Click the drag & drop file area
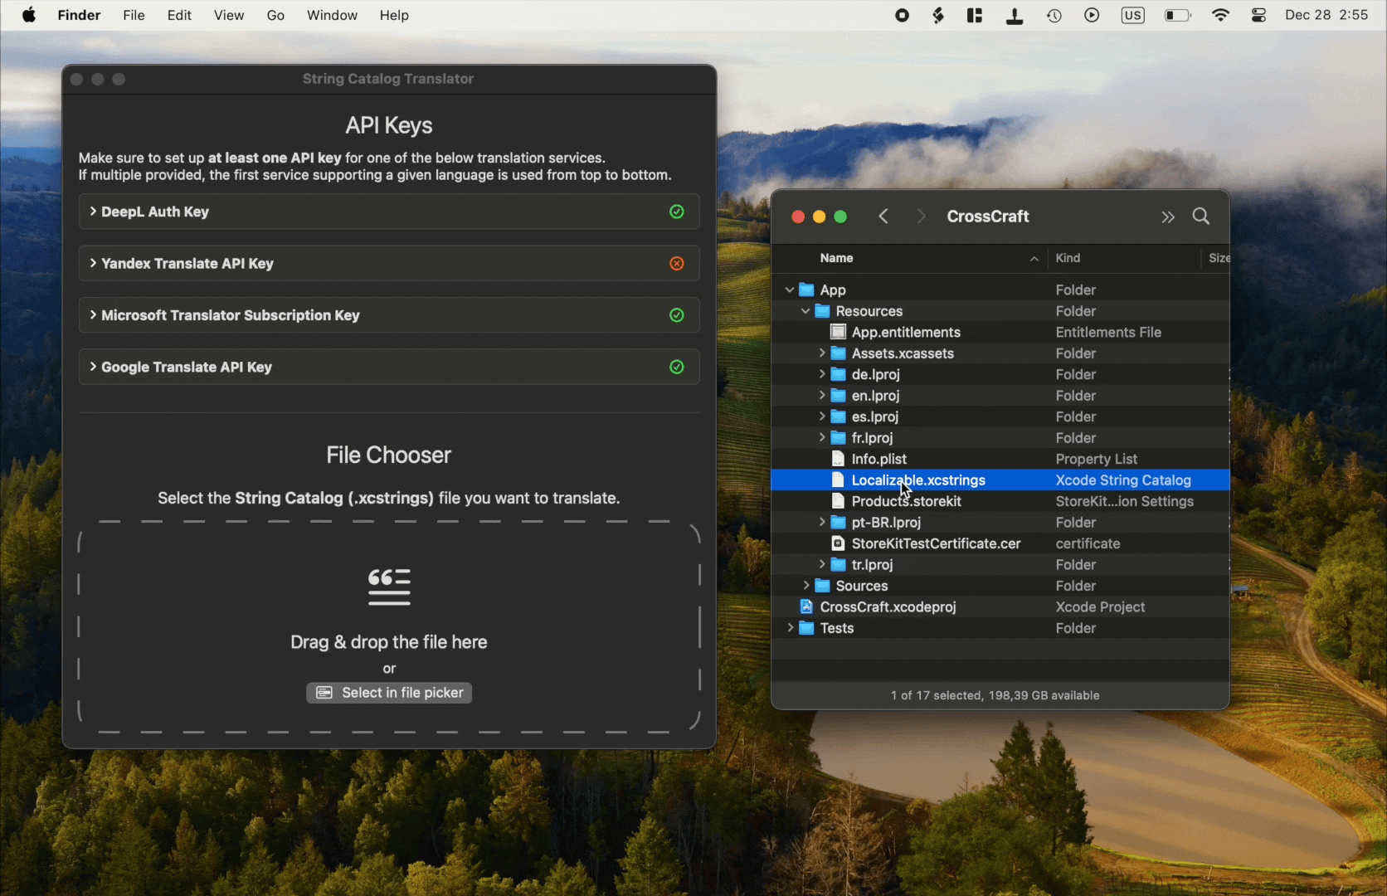Viewport: 1387px width, 896px height. coord(389,627)
